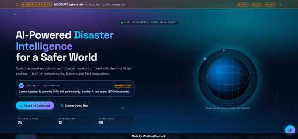
Task: Click 'SENTINEL AI · LIVE BRIEFING' label
Action: pos(43,85)
